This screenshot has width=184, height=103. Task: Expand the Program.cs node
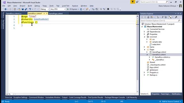(144, 72)
